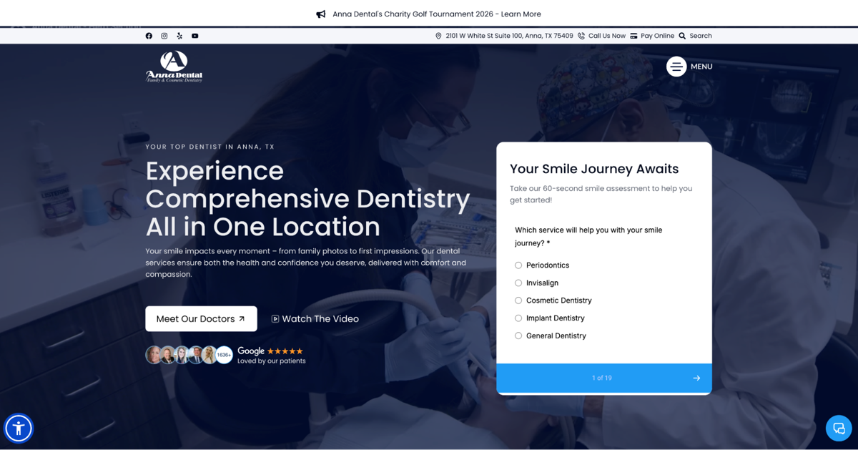
Task: Select the General Dentistry radio option
Action: click(x=518, y=336)
